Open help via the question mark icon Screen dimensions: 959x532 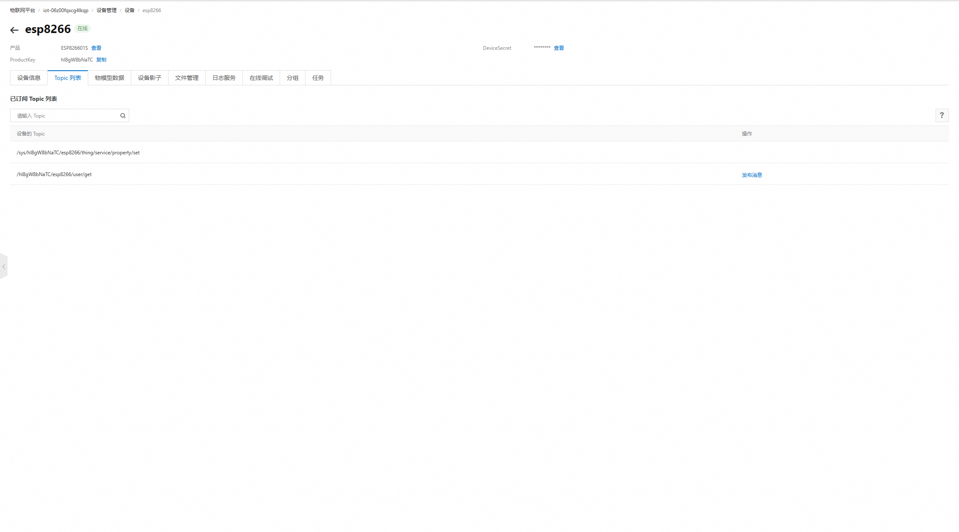coord(941,115)
